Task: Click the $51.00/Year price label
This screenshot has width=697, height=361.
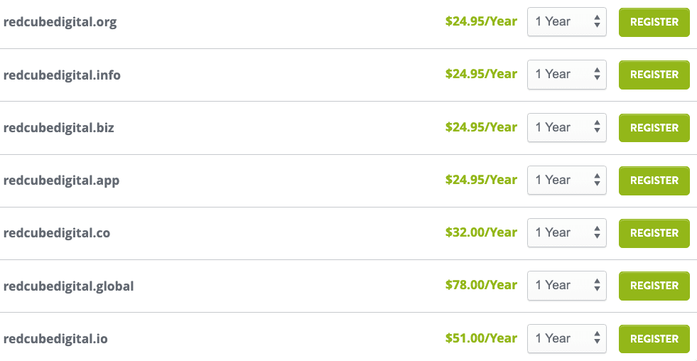Action: click(481, 338)
